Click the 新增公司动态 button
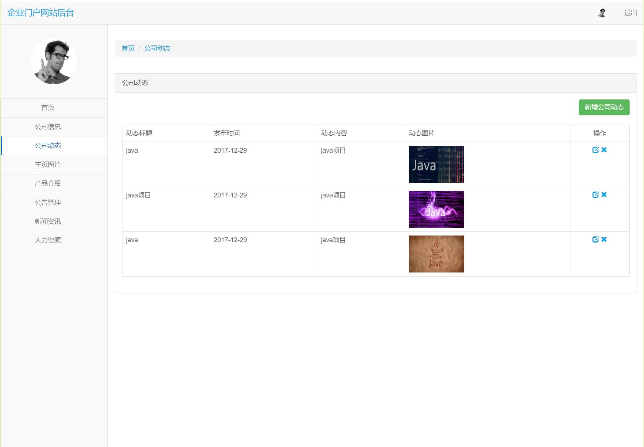The image size is (644, 447). click(604, 107)
